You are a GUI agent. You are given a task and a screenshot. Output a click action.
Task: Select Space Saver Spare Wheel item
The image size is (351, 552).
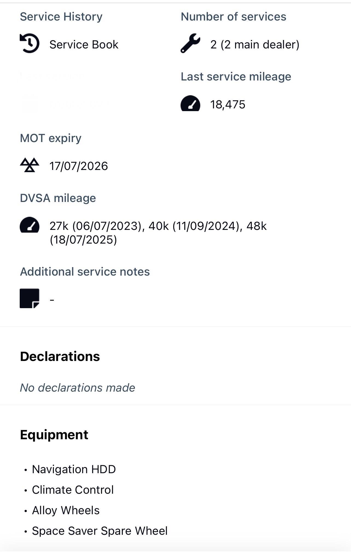pos(100,531)
